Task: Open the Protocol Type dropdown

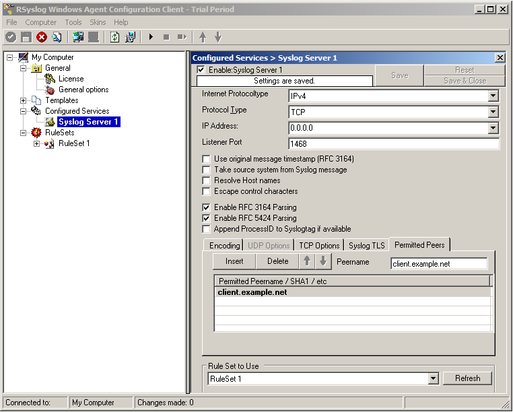Action: click(x=493, y=112)
